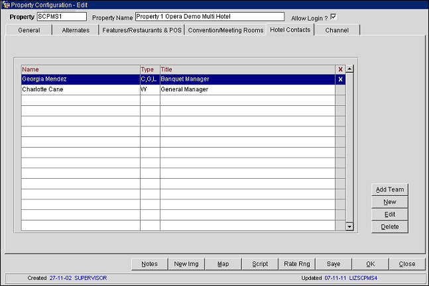
Task: Select the Charlotte Cane contact row
Action: point(80,89)
